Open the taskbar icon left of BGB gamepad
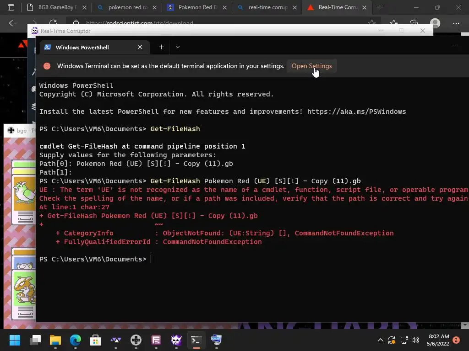The height and width of the screenshot is (351, 469). pyautogui.click(x=116, y=340)
